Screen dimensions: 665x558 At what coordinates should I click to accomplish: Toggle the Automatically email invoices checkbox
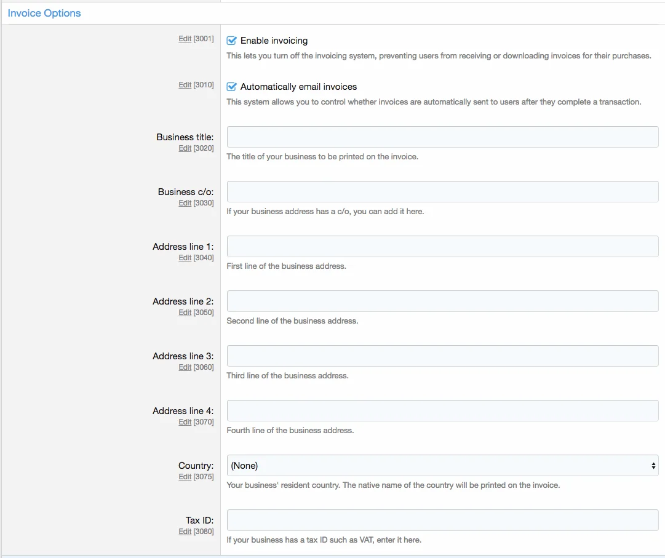tap(232, 87)
